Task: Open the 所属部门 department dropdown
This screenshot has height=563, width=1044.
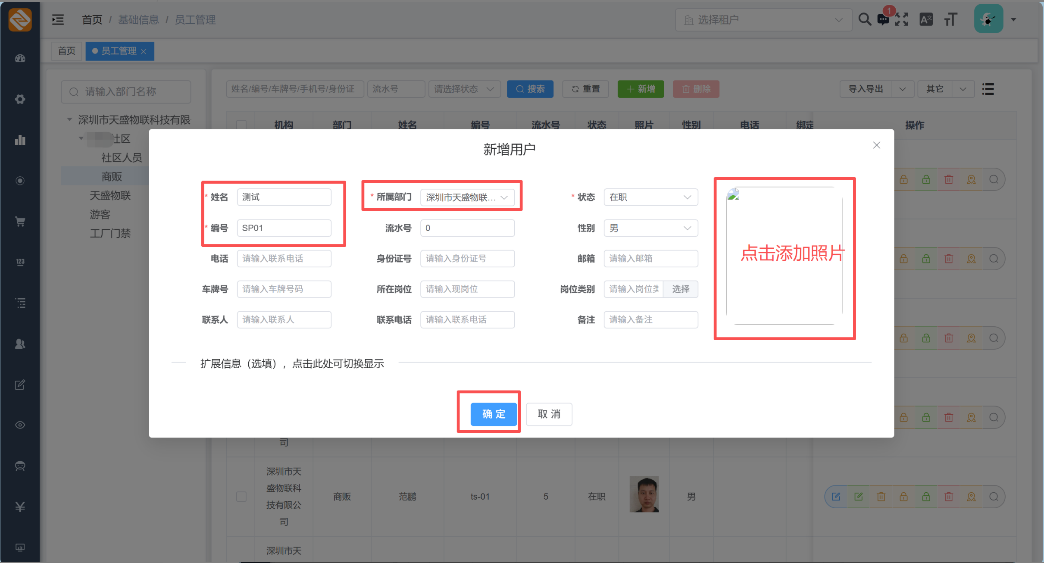Action: click(x=467, y=197)
